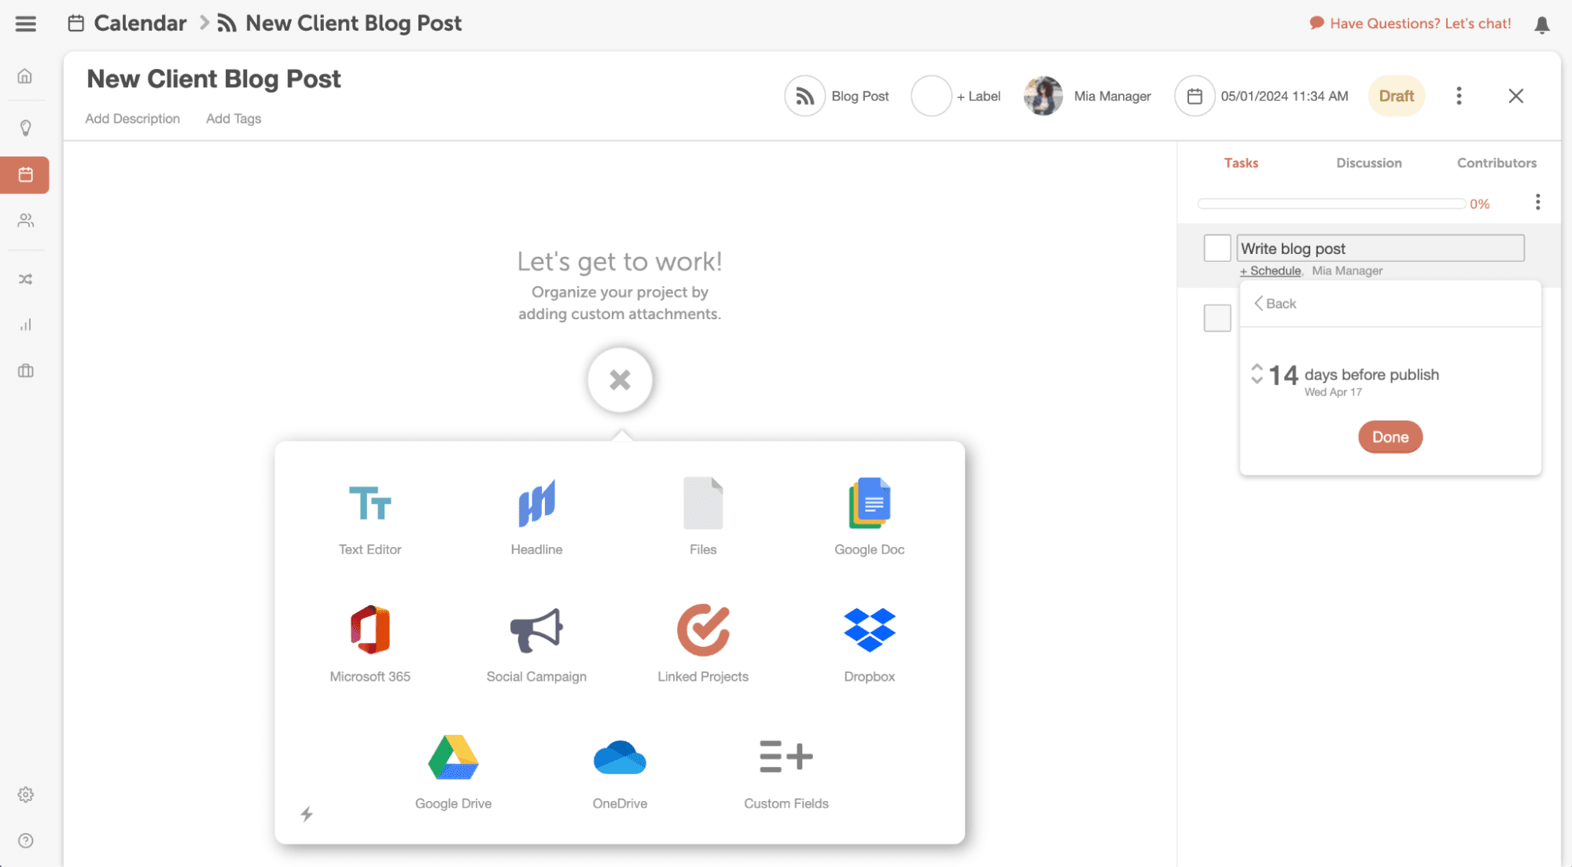This screenshot has width=1572, height=867.
Task: Click the Write blog post text field
Action: tap(1379, 248)
